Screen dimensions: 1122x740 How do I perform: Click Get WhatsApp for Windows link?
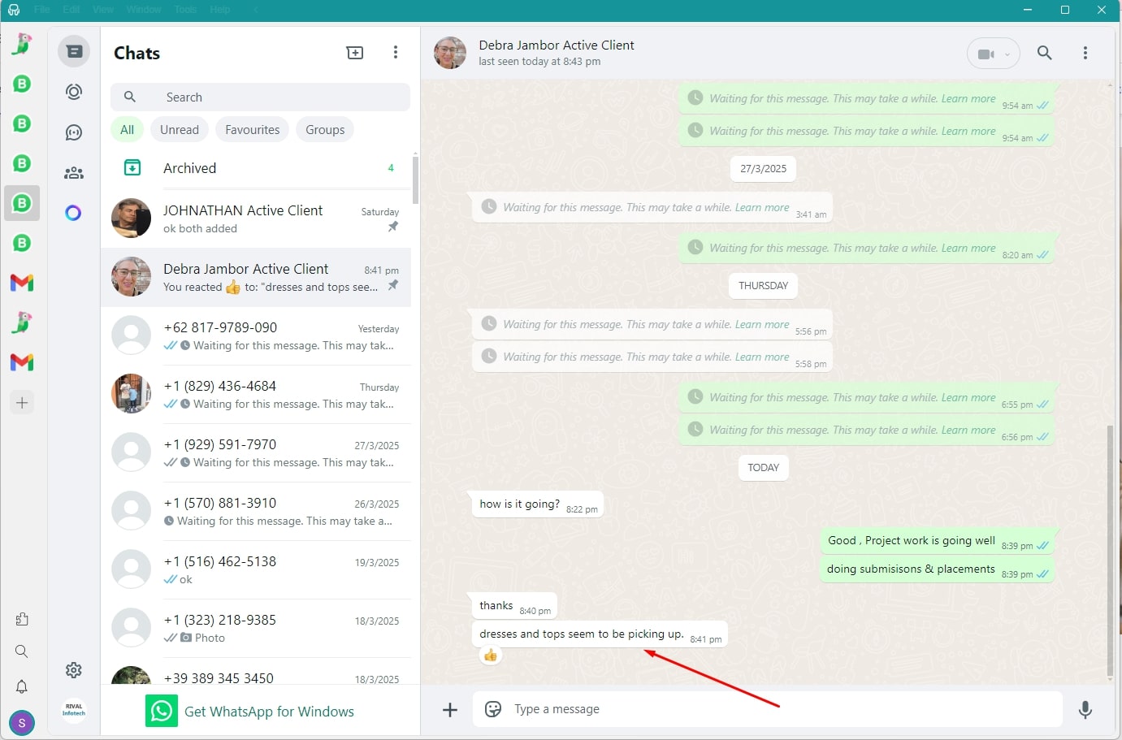[x=269, y=712]
